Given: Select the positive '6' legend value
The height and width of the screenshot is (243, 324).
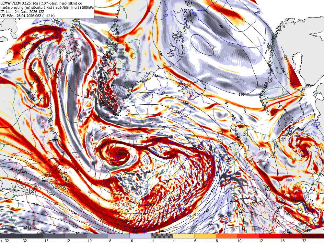Looking at the screenshot, I should tap(195, 241).
